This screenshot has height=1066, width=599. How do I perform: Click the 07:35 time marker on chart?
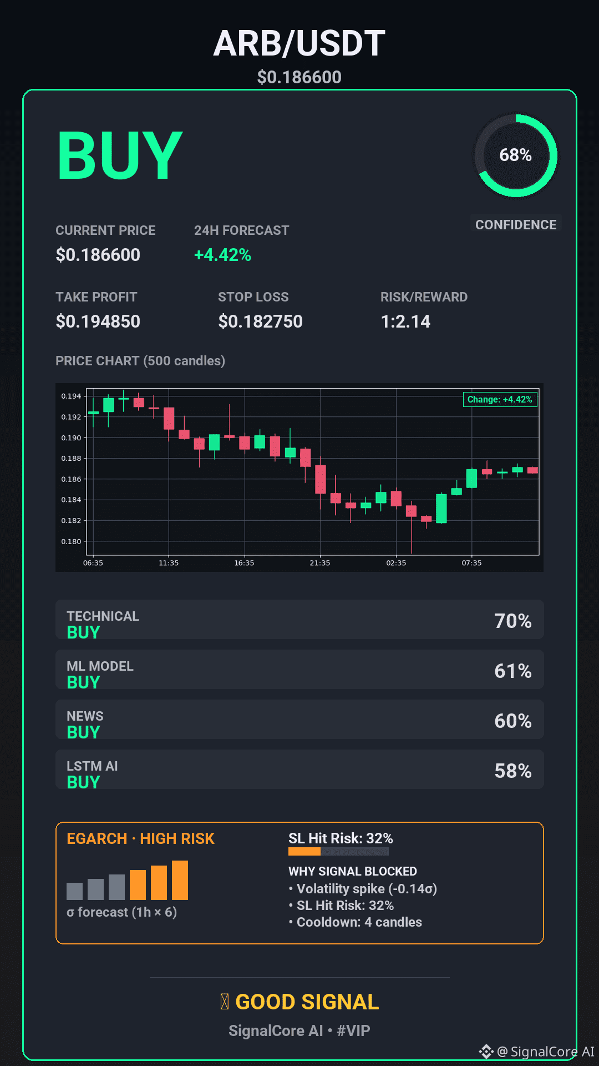click(471, 563)
